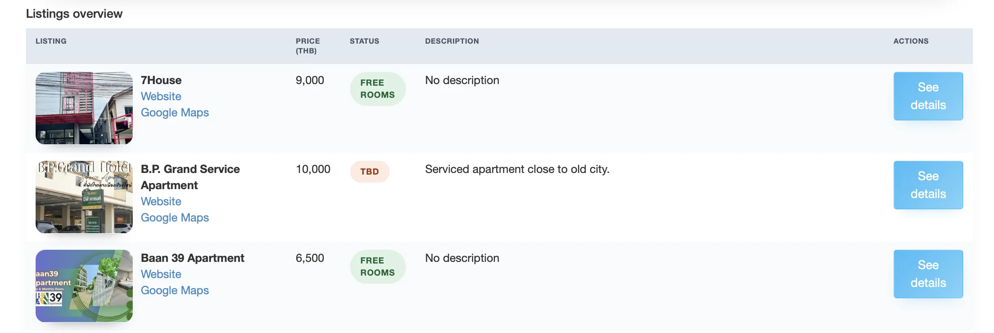994x333 pixels.
Task: Select the Free Rooms badge for Baan 39
Action: click(377, 267)
